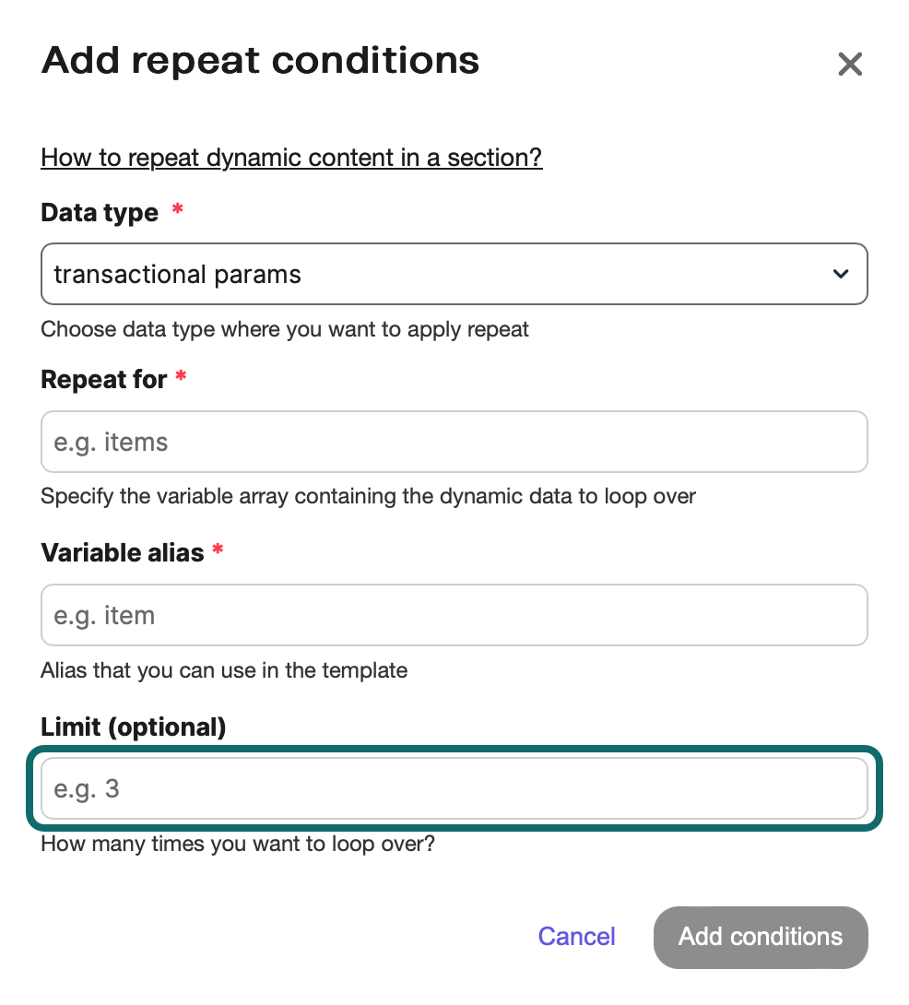Open the 'How to repeat dynamic content' help link
This screenshot has width=909, height=1005.
(x=291, y=158)
